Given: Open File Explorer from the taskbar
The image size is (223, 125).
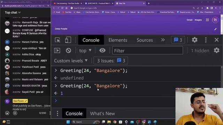Looking at the screenshot, I should point(109,122).
